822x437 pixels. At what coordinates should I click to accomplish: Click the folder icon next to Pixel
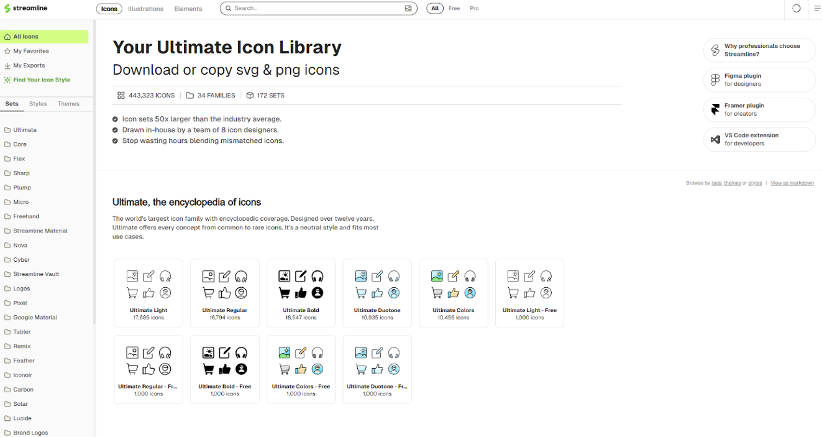(x=7, y=303)
